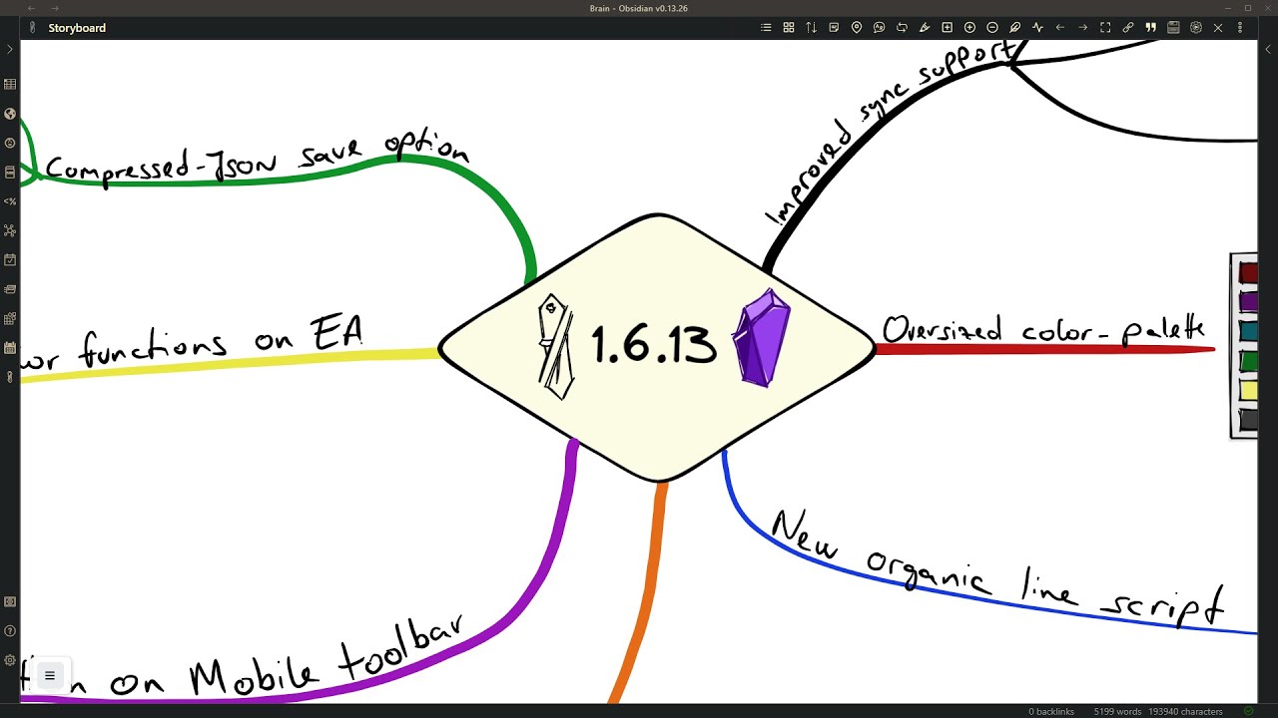Click the grid layout icon in the toolbar
1278x718 pixels.
tap(789, 28)
